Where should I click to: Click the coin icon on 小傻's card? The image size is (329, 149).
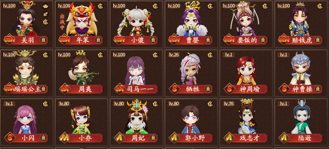tap(155, 6)
